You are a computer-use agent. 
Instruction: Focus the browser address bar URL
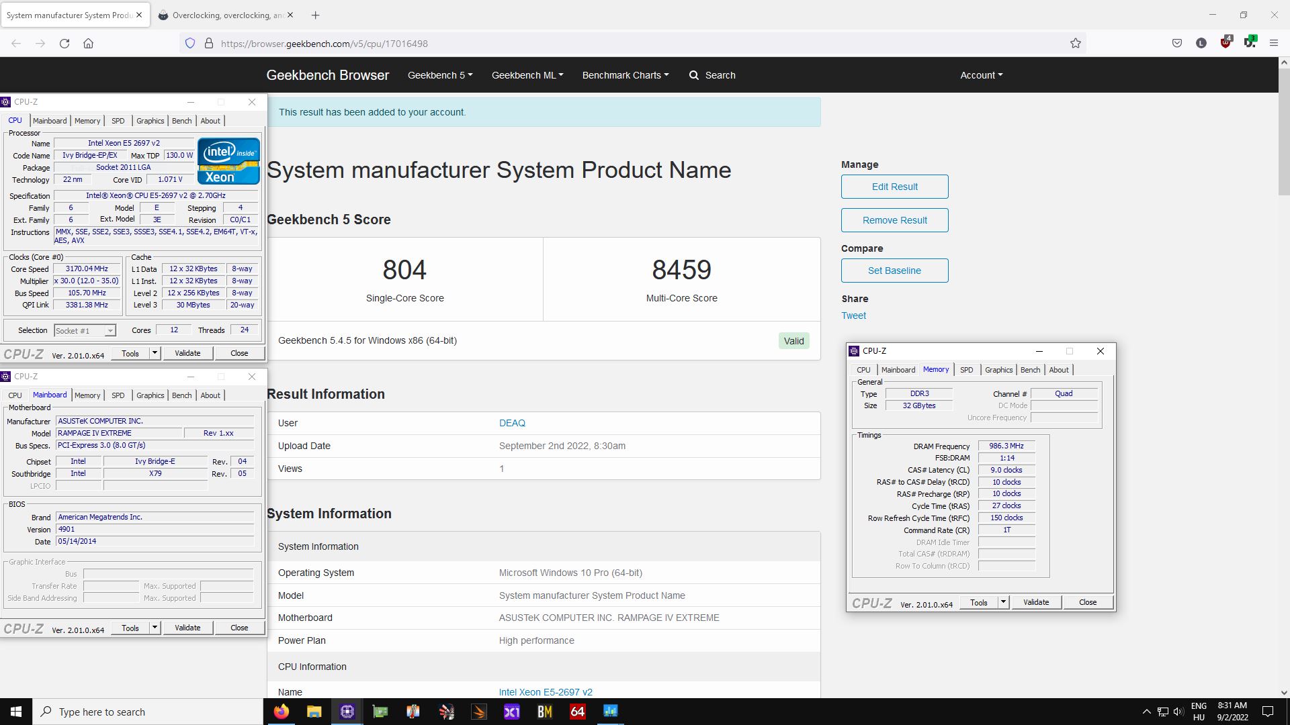(x=325, y=44)
